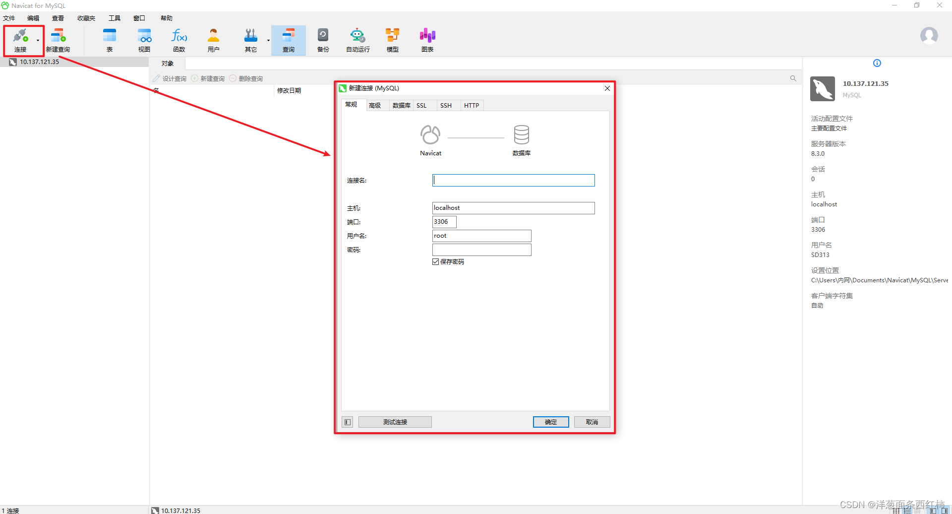The width and height of the screenshot is (952, 514).
Task: Click the info icon in right panel
Action: [x=877, y=63]
